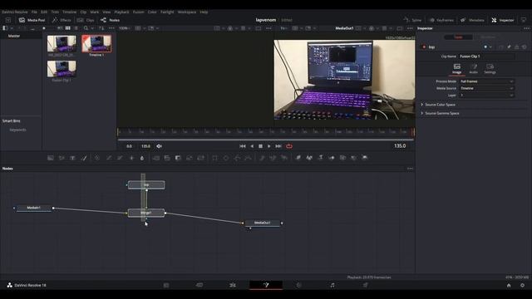Select the Tools tab in Inspector
532x299 pixels.
coord(458,37)
